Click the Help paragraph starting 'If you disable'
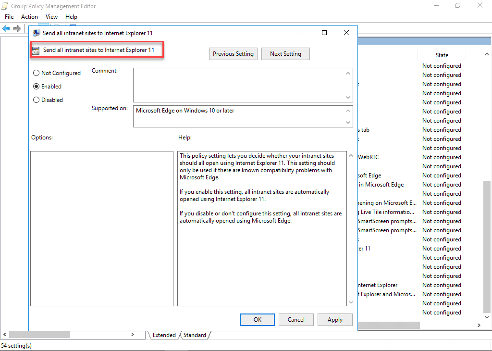Image resolution: width=492 pixels, height=351 pixels. click(261, 217)
